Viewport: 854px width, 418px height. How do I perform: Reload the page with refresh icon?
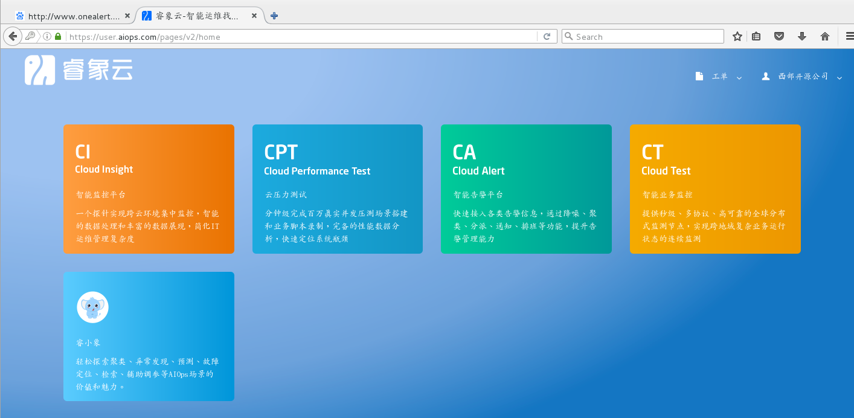click(547, 36)
